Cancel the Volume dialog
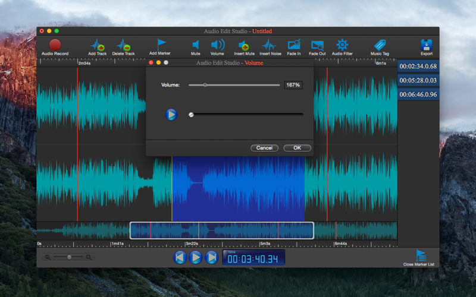The height and width of the screenshot is (297, 476). (264, 148)
